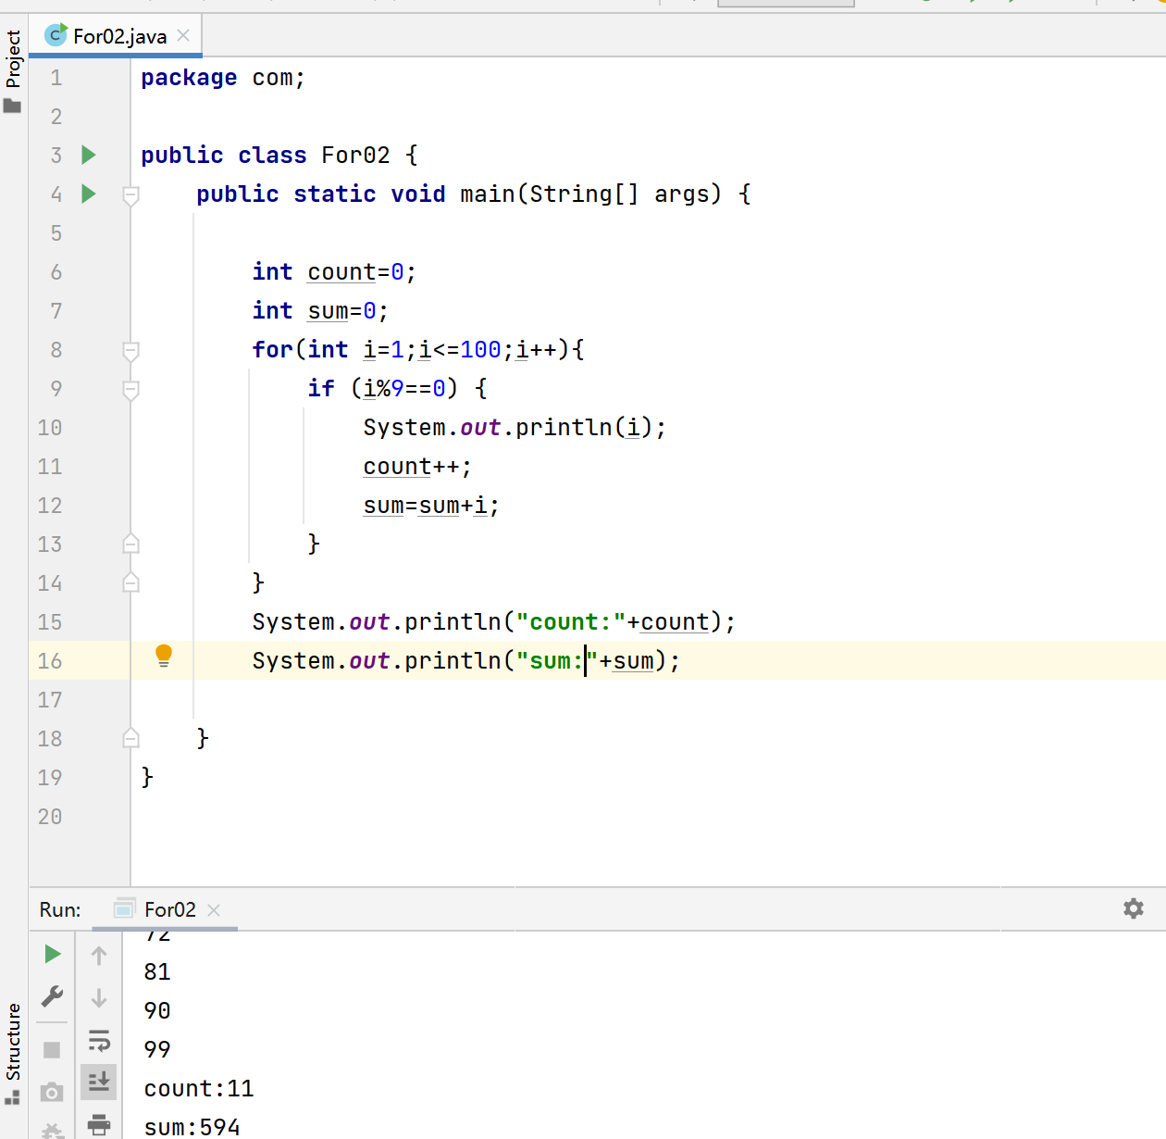Click the print console output icon
The height and width of the screenshot is (1139, 1166).
coord(99,1124)
